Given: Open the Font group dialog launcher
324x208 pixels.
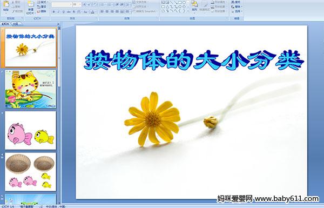Looking at the screenshot, I should (x=97, y=18).
